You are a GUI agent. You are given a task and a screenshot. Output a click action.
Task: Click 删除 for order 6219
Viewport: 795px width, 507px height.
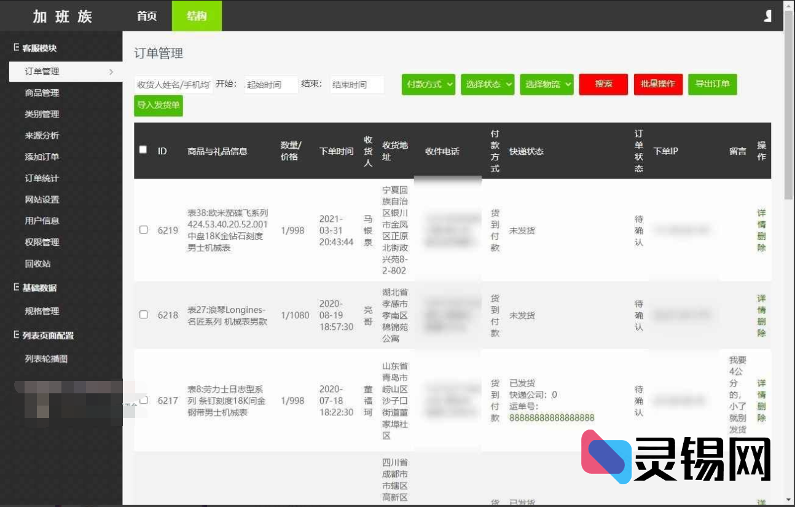click(761, 243)
